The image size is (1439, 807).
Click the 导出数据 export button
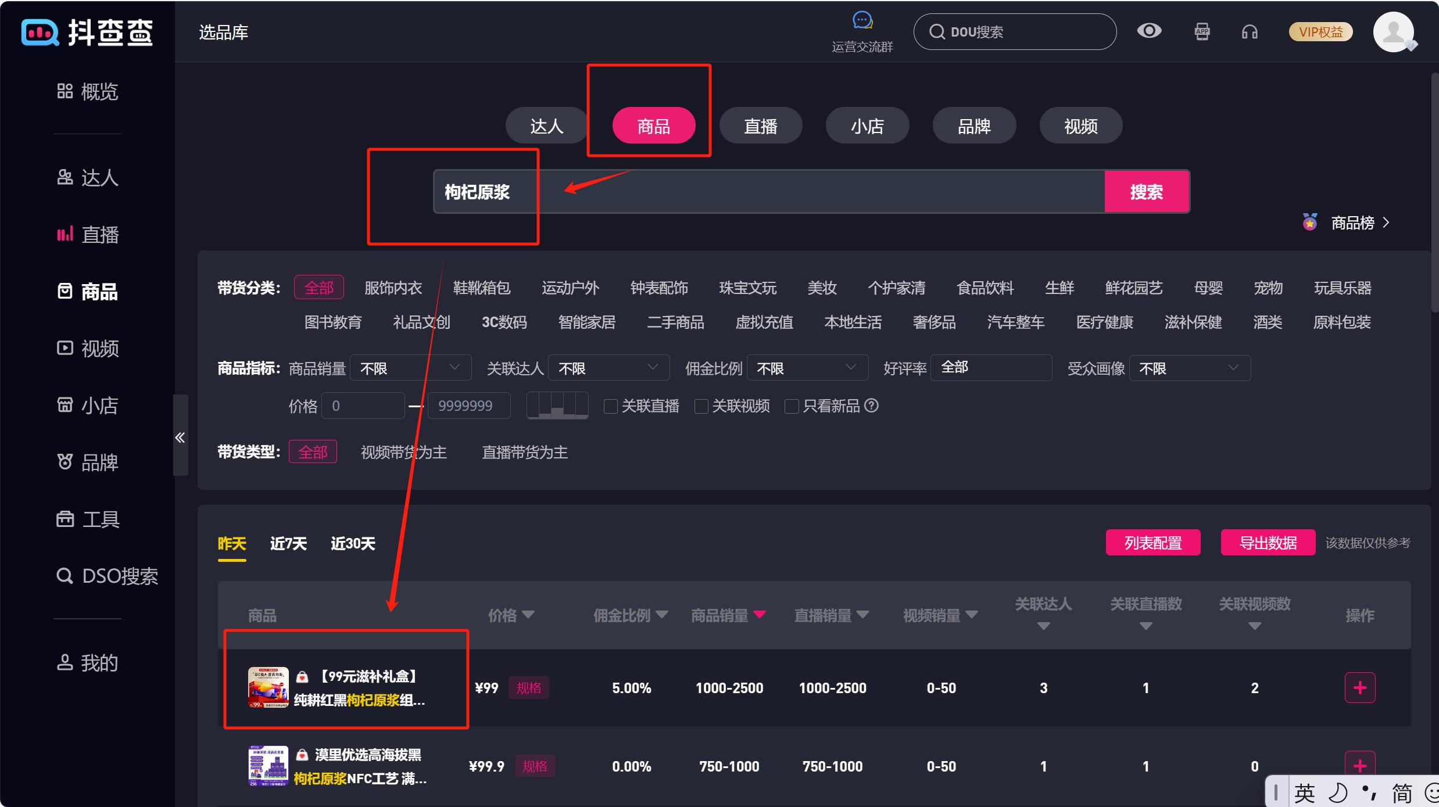pyautogui.click(x=1268, y=542)
